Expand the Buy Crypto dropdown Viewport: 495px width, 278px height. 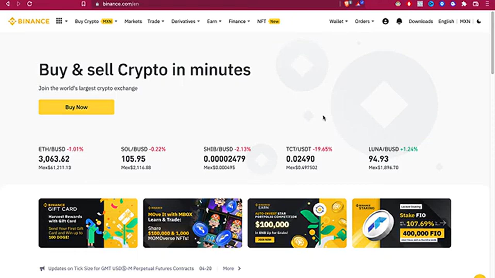tap(96, 21)
